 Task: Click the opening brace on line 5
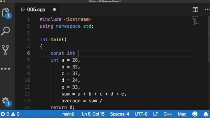point(41,46)
